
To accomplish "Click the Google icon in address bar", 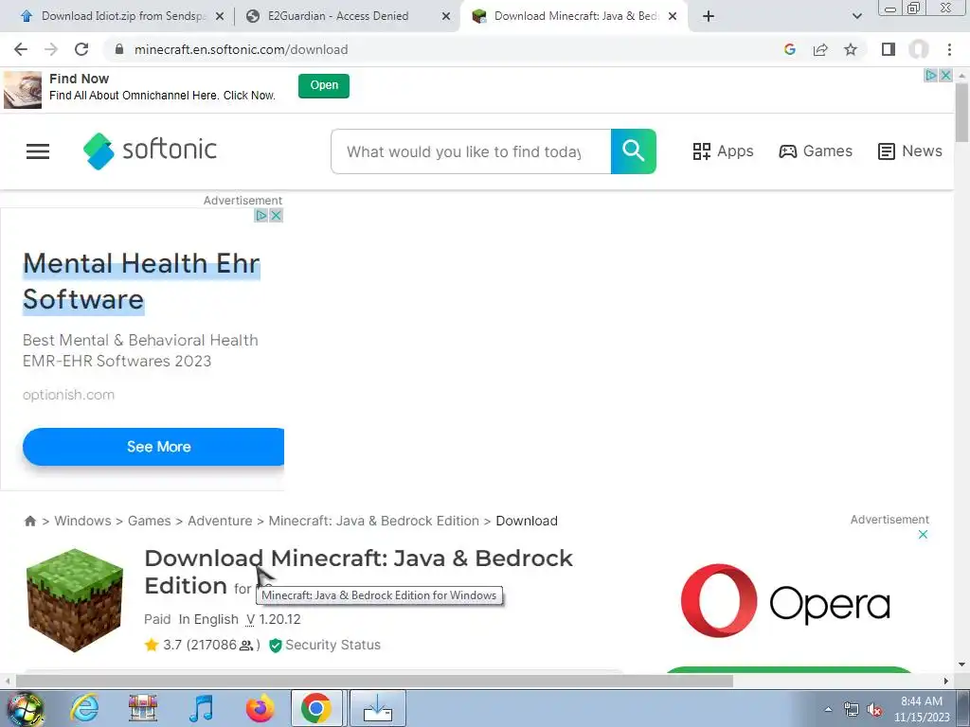I will pyautogui.click(x=789, y=49).
